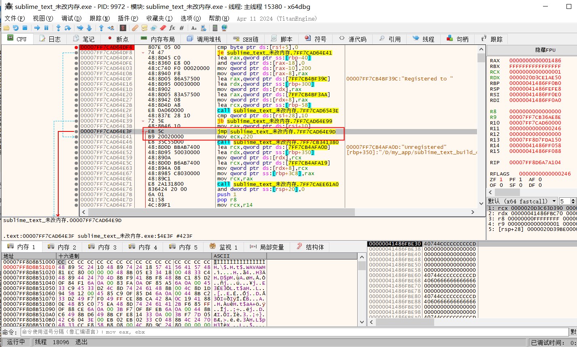Open the Variables hash icon

pyautogui.click(x=181, y=28)
